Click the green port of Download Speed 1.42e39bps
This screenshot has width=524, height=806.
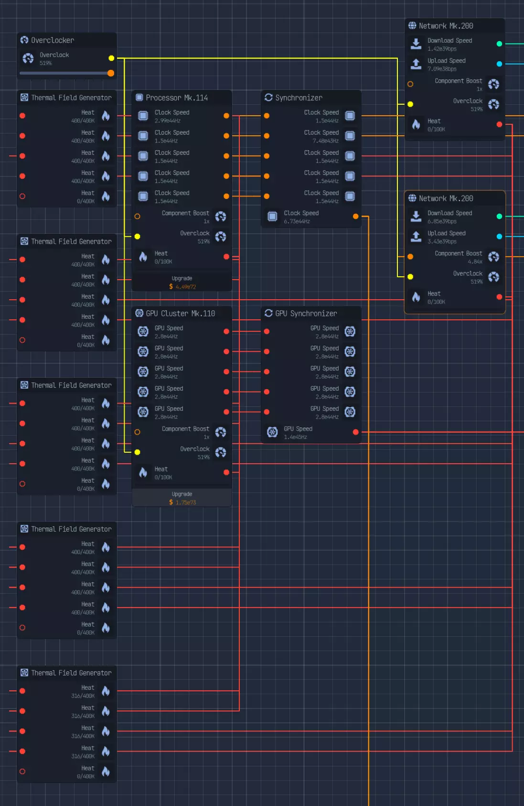click(500, 44)
